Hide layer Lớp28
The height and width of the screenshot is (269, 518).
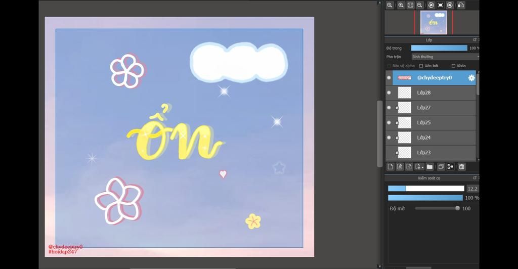[389, 93]
